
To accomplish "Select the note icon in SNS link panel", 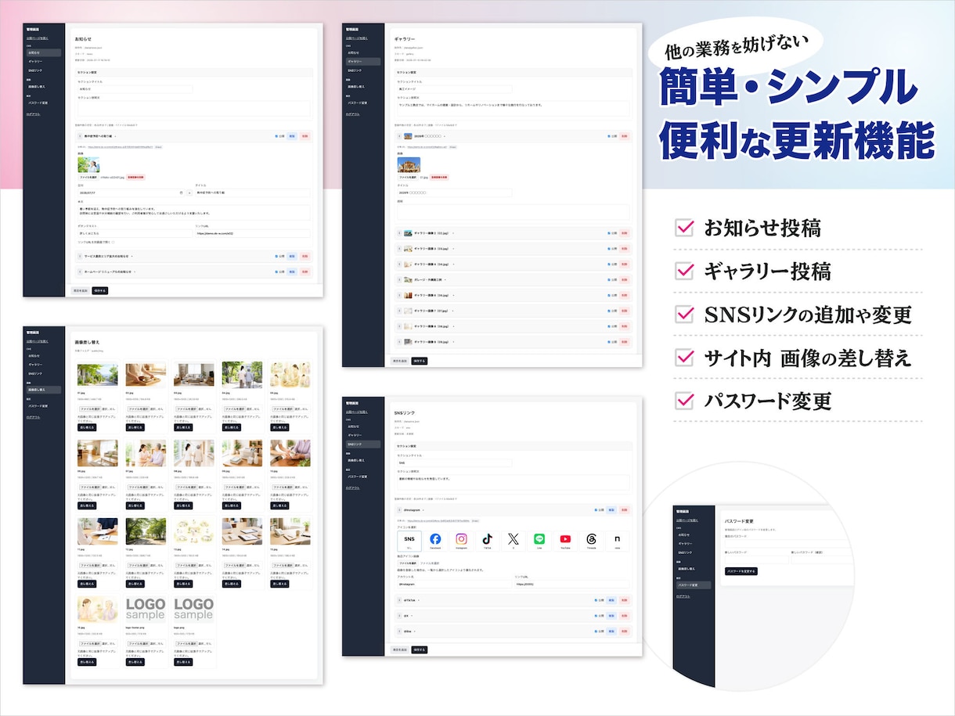I will click(x=617, y=541).
